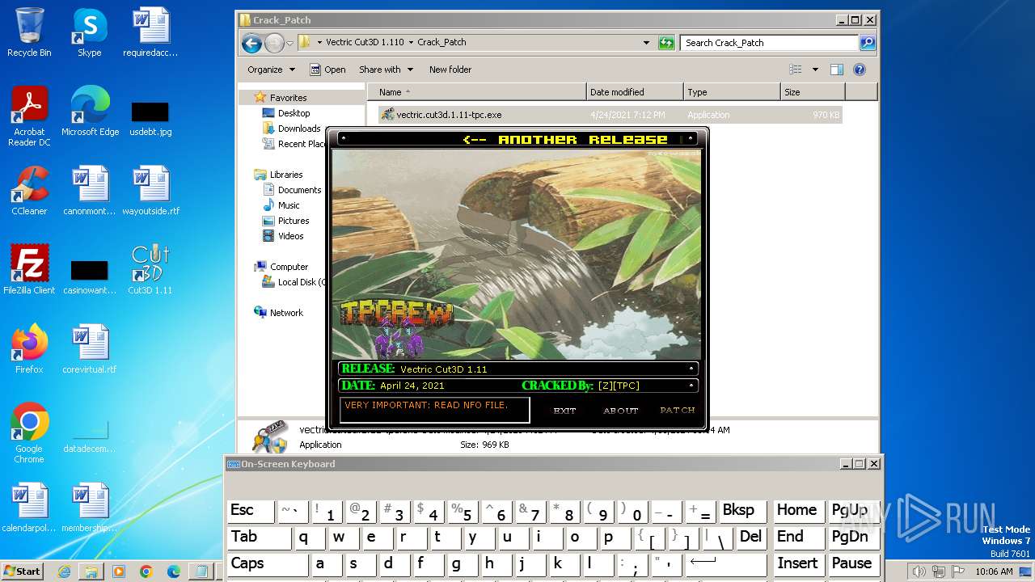
Task: Sort by Date modified column header
Action: [635, 92]
